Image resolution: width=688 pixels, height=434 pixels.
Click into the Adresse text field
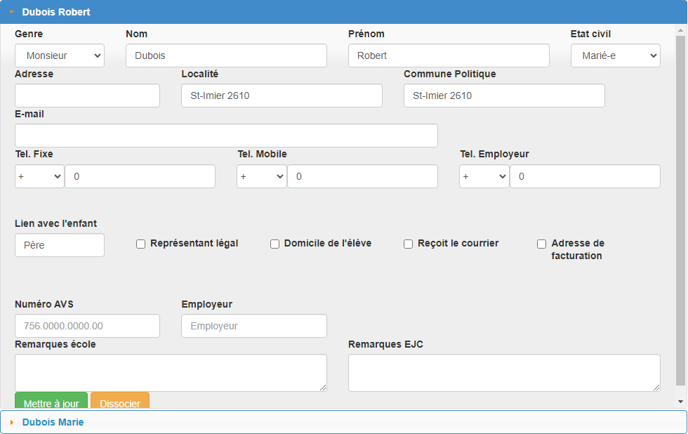(87, 96)
